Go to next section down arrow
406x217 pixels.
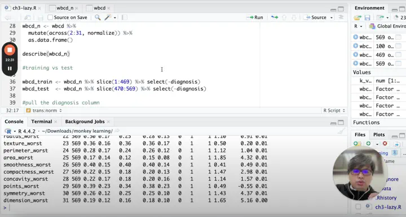point(294,17)
